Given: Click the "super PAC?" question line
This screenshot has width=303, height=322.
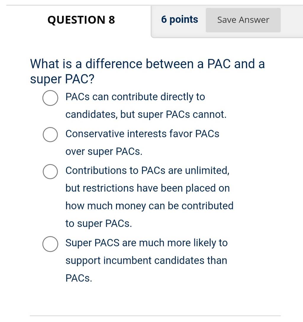Looking at the screenshot, I should 62,79.
